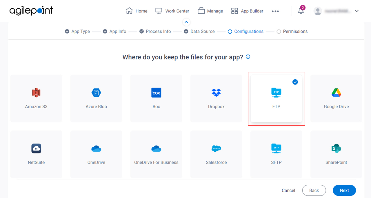Screen dimensions: 371x198
Task: Click the Cancel link
Action: coord(288,190)
